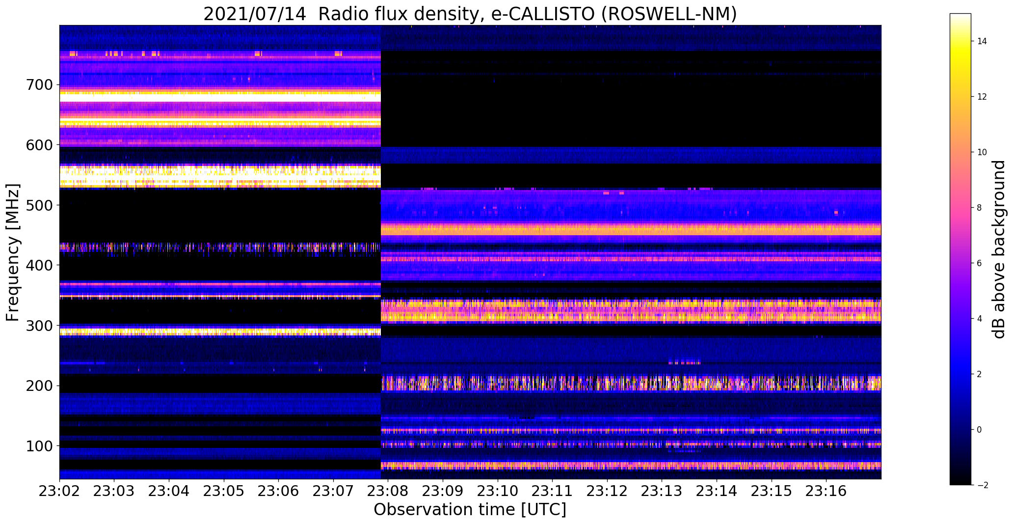Click the 100 MHz frequency tick label
This screenshot has width=1014, height=524.
click(x=39, y=446)
